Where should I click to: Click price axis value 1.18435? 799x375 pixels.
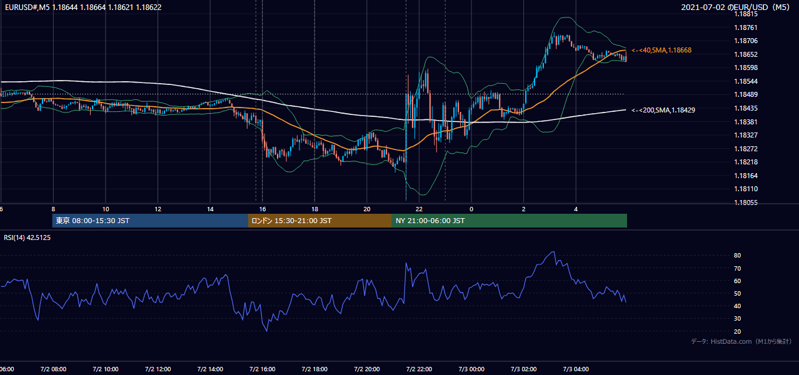[x=746, y=108]
